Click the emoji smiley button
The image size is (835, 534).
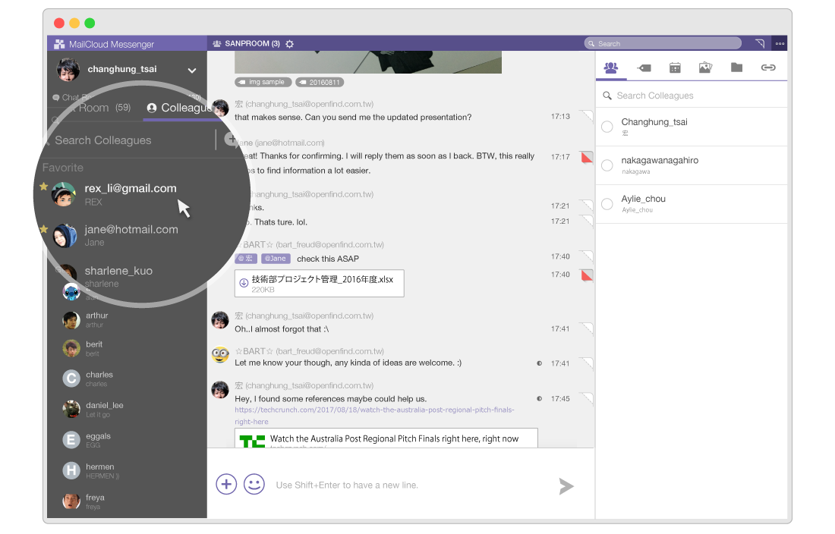[254, 484]
